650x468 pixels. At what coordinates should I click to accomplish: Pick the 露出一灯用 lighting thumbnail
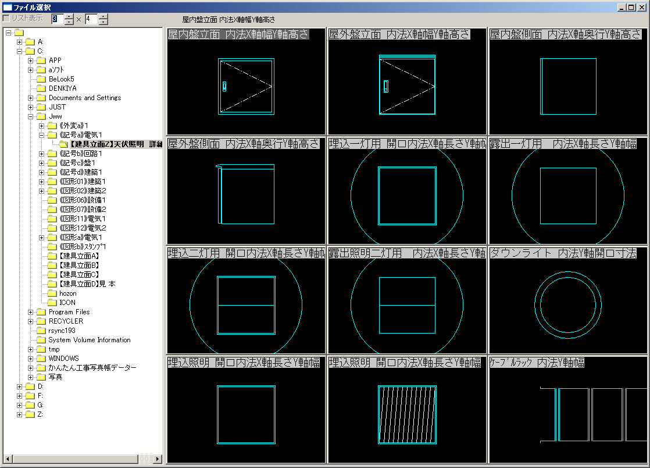[568, 191]
